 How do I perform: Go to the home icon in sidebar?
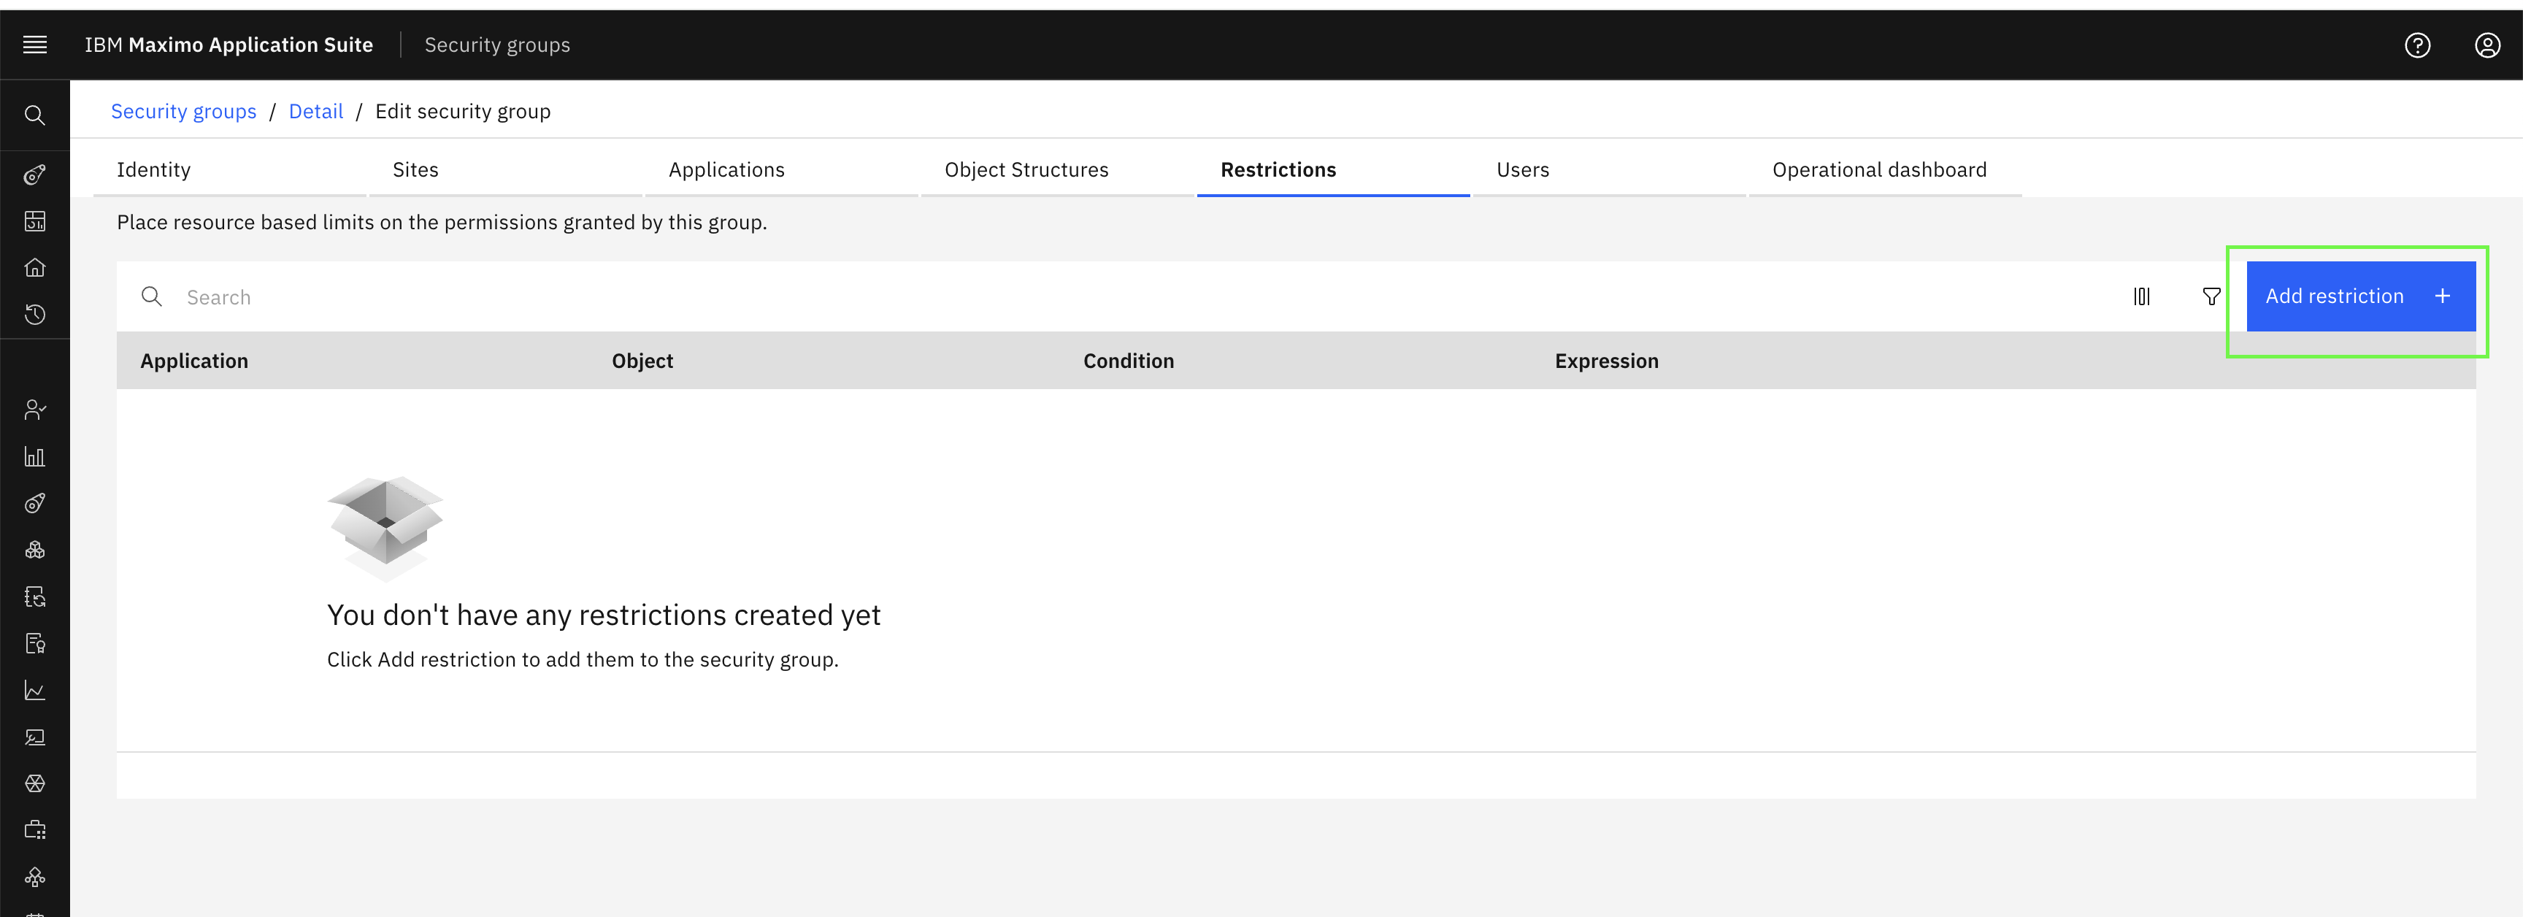pyautogui.click(x=35, y=267)
